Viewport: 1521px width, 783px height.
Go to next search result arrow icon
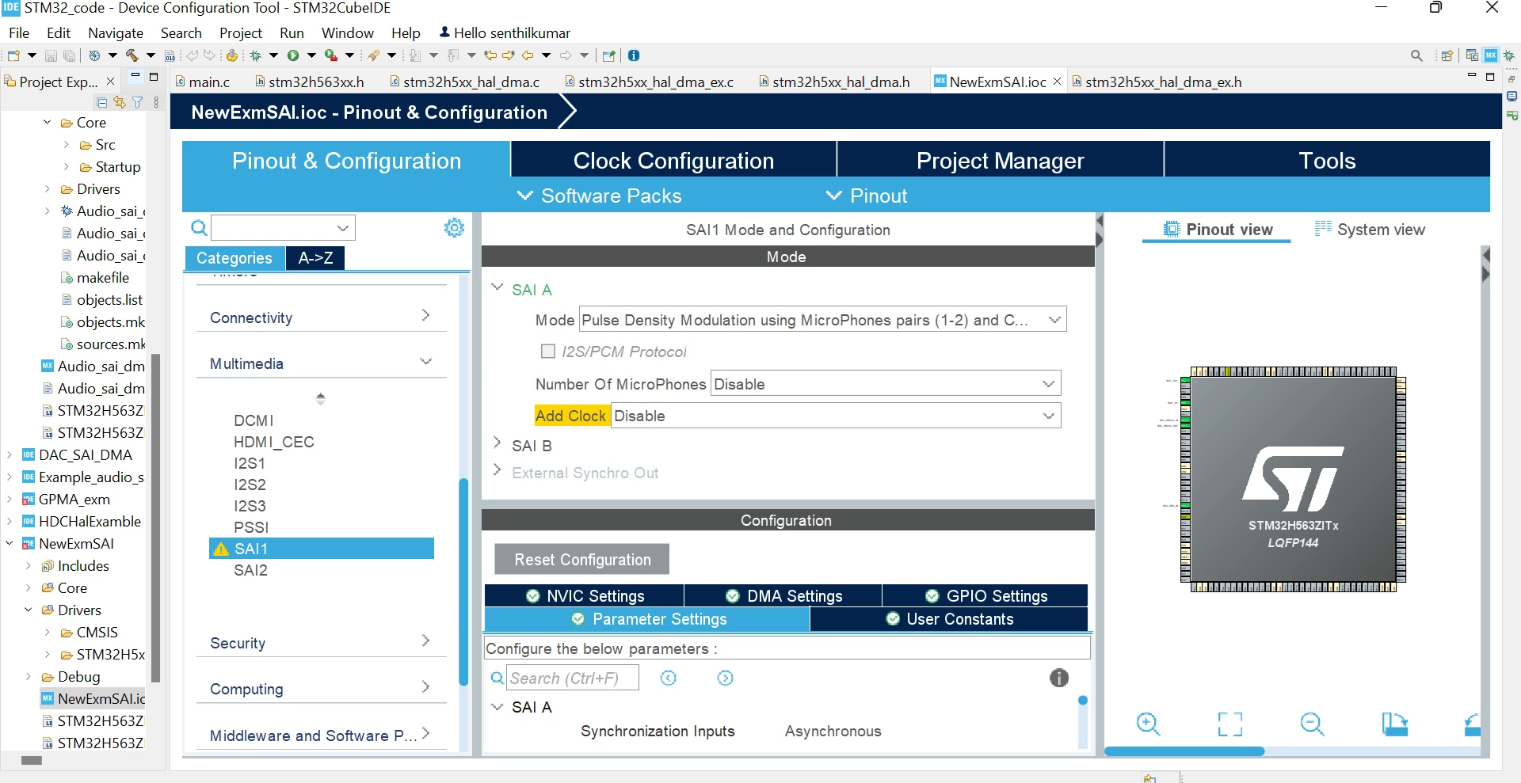(x=725, y=678)
